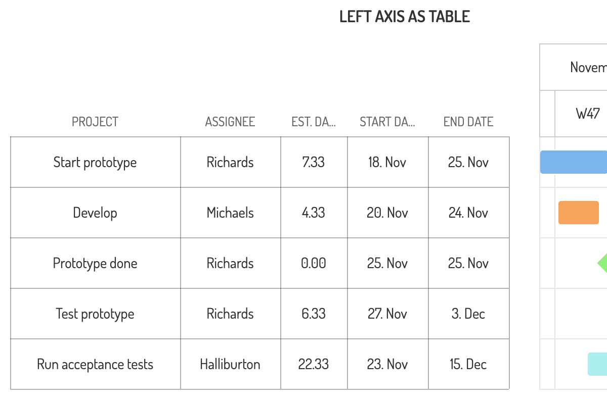
Task: Click the END DATE column header
Action: pos(468,122)
